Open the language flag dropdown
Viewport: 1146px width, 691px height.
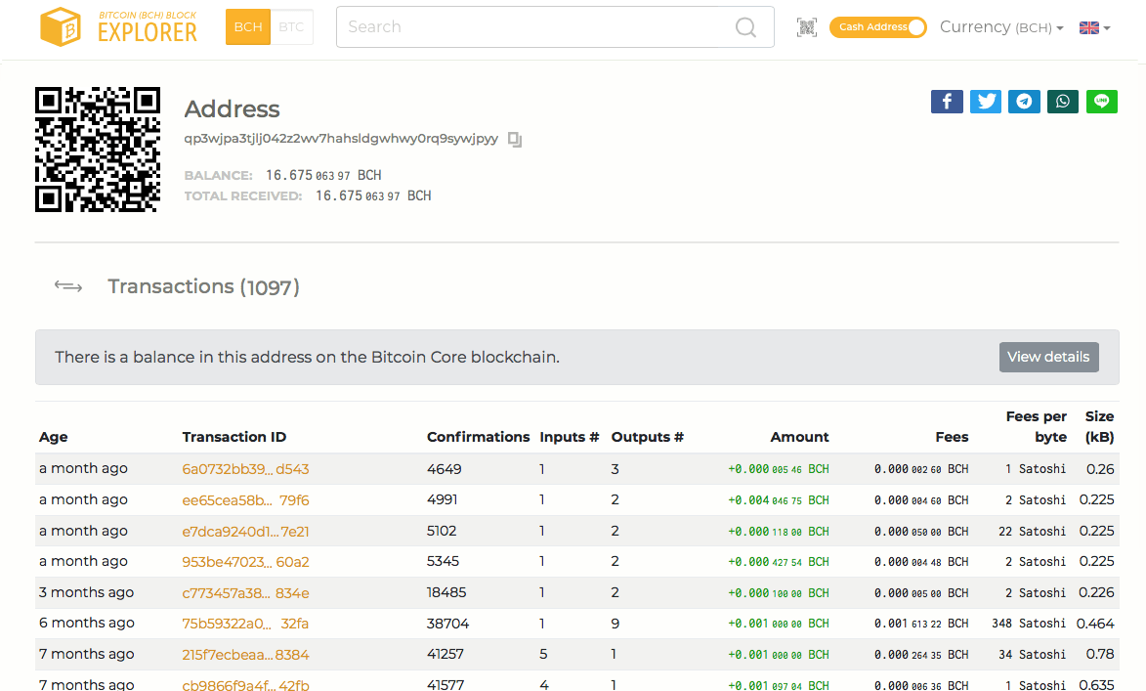1093,27
